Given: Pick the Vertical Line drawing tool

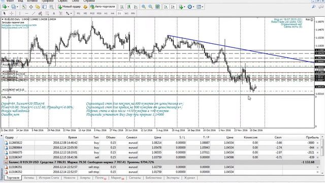Looking at the screenshot, I should point(20,14).
